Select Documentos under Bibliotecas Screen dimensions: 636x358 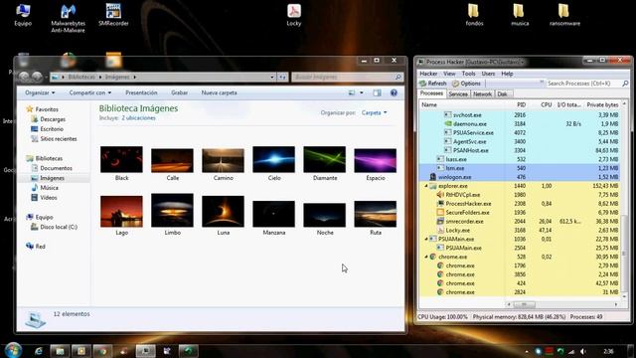coord(56,168)
